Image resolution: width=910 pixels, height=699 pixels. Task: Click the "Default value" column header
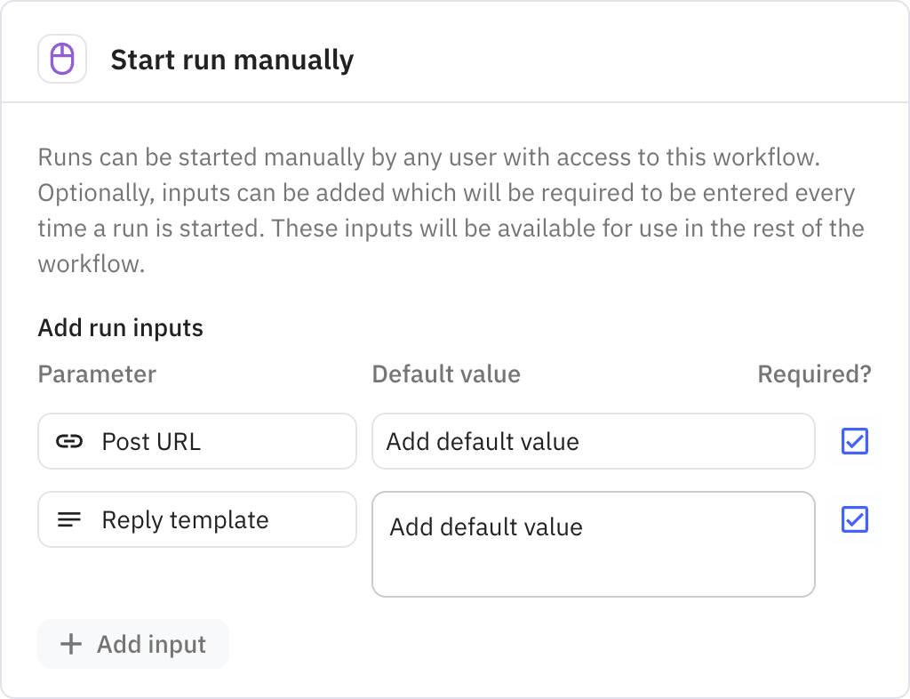(x=446, y=374)
